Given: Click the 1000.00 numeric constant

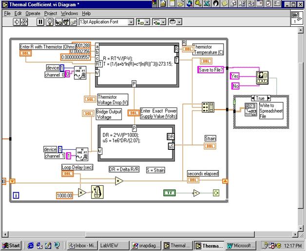Looking at the screenshot, I should click(x=63, y=195).
